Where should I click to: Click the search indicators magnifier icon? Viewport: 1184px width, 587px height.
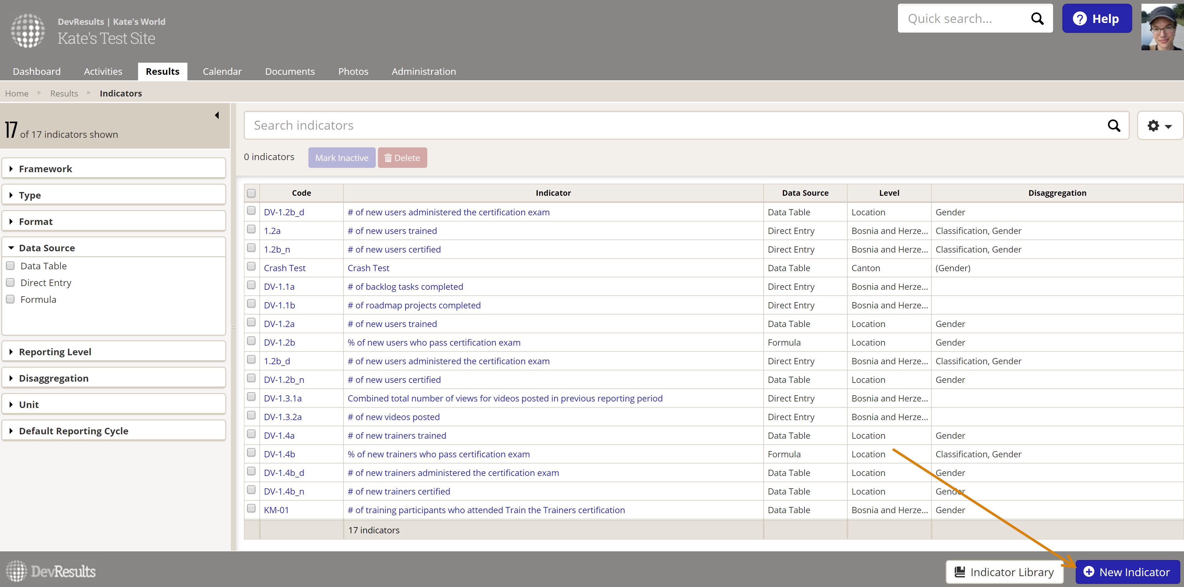coord(1114,125)
